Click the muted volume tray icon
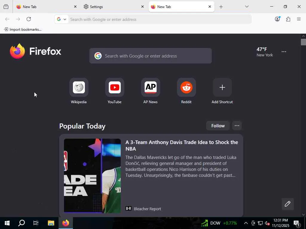306x229 pixels. (x=267, y=223)
